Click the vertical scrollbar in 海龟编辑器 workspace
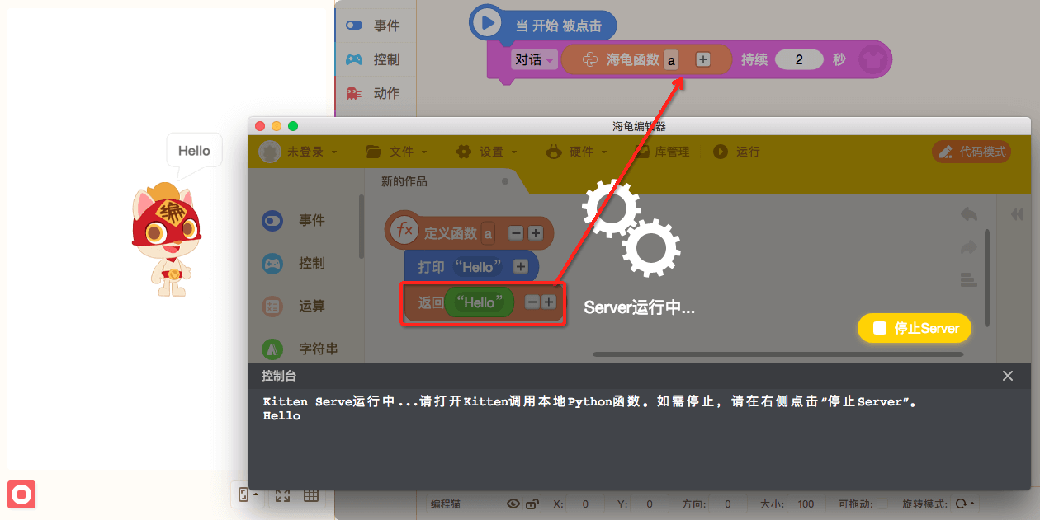 [987, 278]
